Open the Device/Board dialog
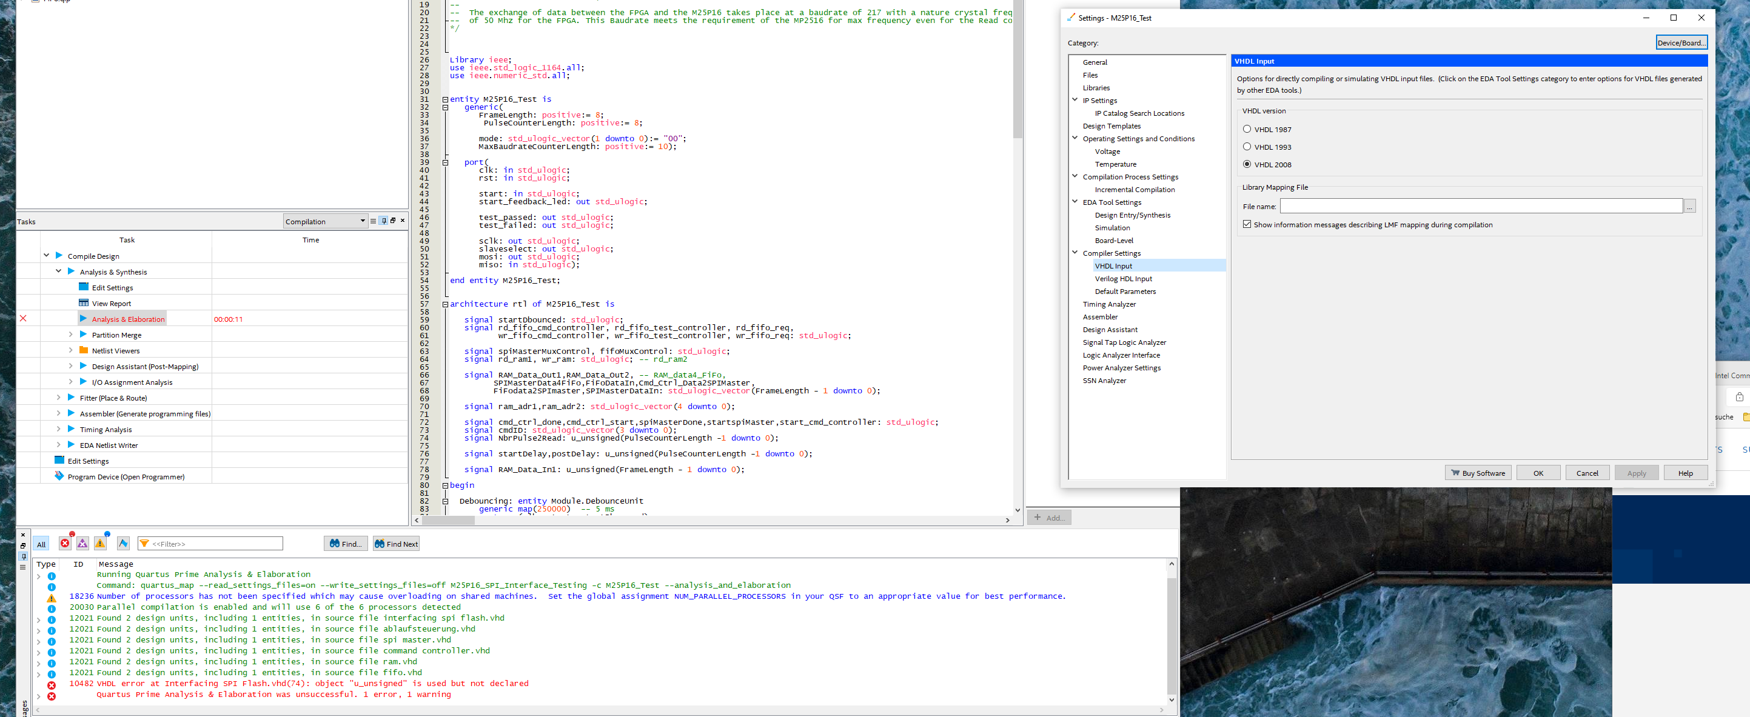The image size is (1750, 717). click(x=1681, y=42)
